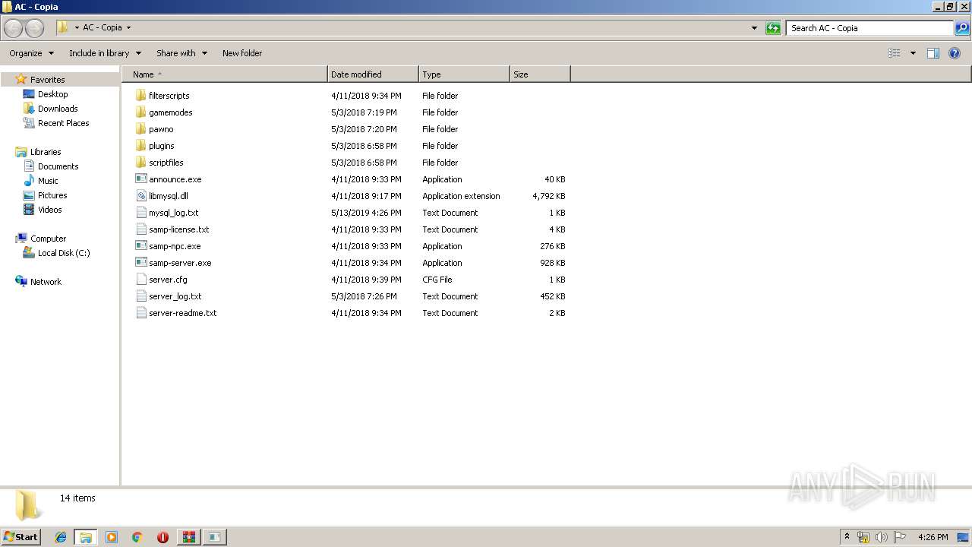
Task: Open the Include in library dropdown
Action: (x=105, y=53)
